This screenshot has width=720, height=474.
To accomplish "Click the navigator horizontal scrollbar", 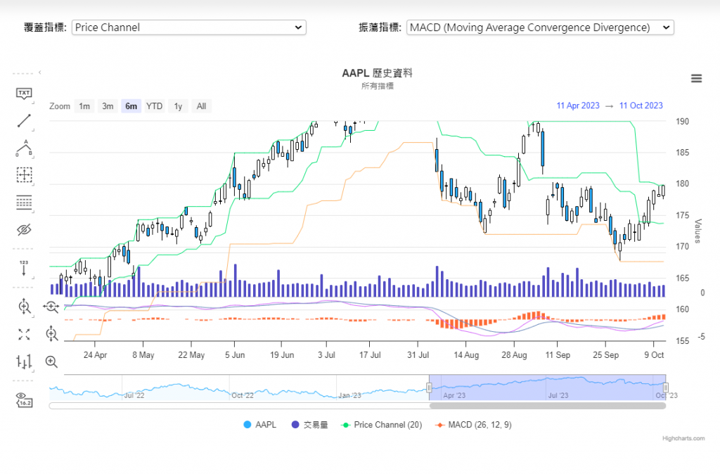I will 547,406.
